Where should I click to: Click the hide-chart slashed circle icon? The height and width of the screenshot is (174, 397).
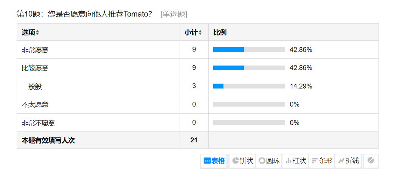tap(371, 161)
